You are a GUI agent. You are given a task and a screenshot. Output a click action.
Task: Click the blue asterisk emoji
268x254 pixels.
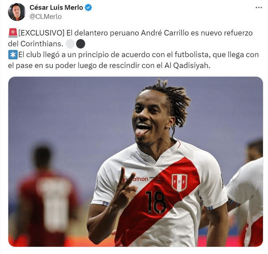(13, 55)
